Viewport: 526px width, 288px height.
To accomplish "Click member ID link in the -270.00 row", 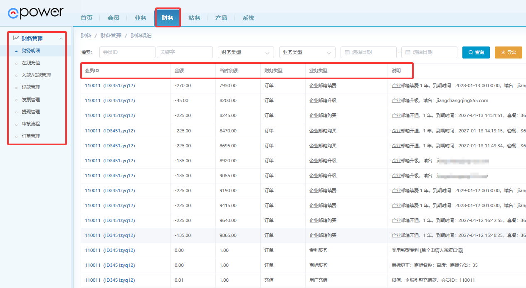I will click(110, 85).
